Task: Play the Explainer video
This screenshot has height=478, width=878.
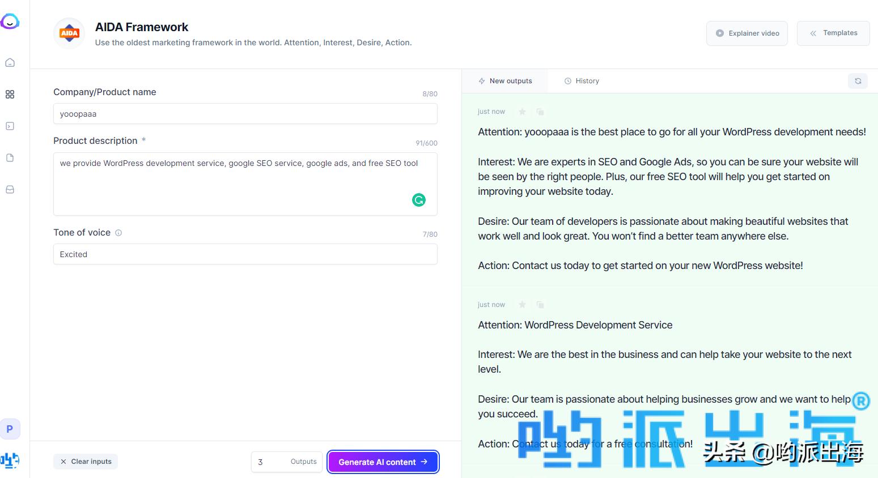Action: (x=746, y=33)
